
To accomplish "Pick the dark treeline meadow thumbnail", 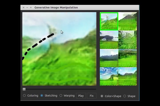I will (128, 58).
